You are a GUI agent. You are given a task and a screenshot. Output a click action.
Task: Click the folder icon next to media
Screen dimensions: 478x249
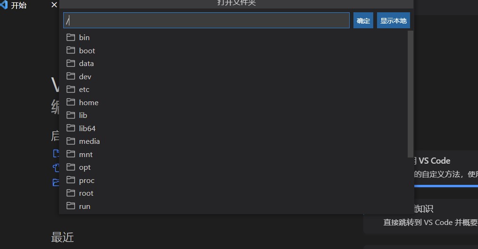click(x=71, y=141)
